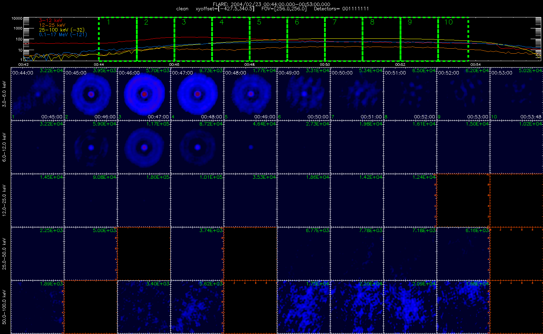Viewport: 543px width, 334px height.
Task: Open the 3.0-6.0 keV image starting 00:48:00
Action: tap(251, 94)
